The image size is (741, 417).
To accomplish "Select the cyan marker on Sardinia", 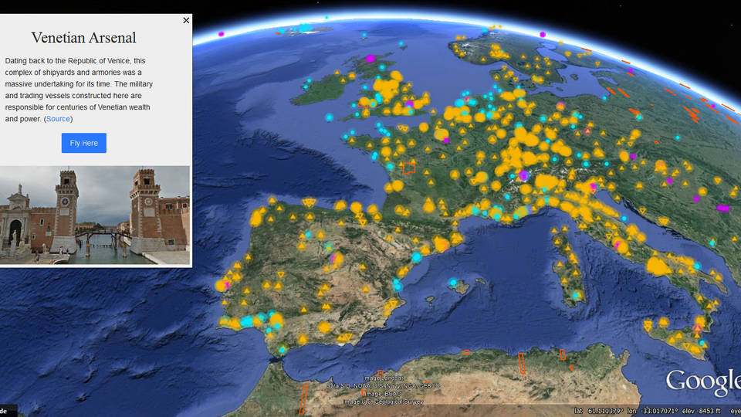I will 576,296.
